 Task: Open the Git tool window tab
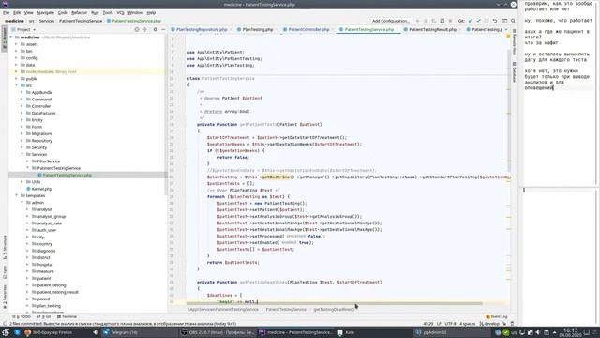44,317
